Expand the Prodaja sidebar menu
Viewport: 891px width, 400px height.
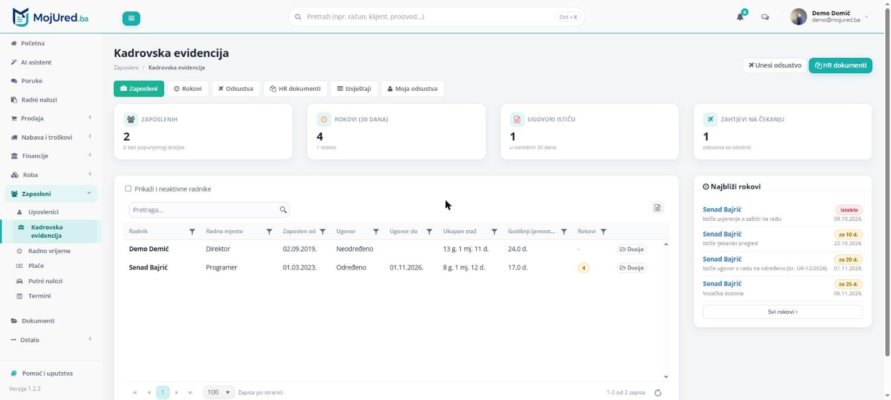(x=51, y=118)
